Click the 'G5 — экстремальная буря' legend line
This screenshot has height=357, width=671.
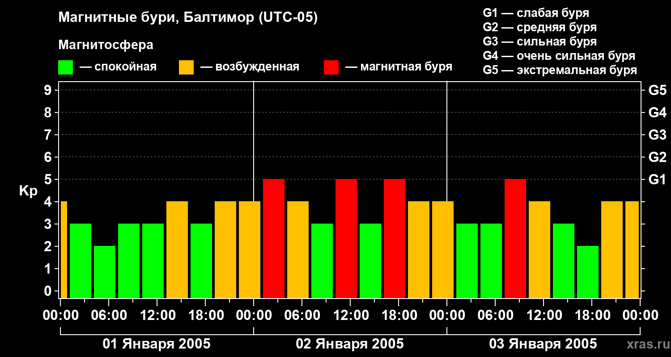[560, 70]
